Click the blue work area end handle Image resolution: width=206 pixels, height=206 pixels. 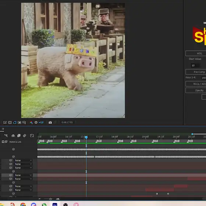(192, 134)
